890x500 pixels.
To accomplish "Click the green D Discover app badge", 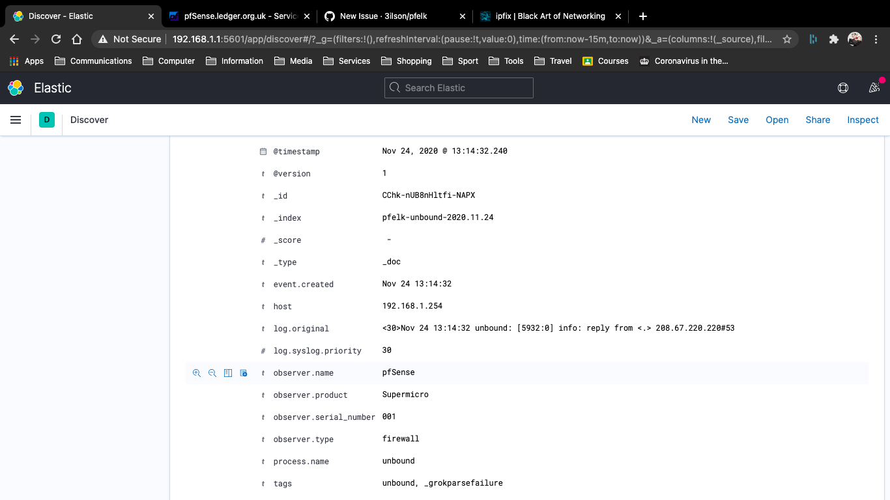I will [47, 120].
